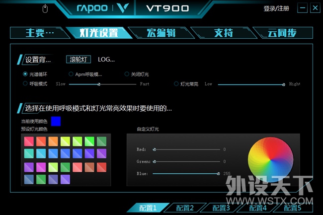Adjust the Blue value slider

pyautogui.click(x=186, y=174)
